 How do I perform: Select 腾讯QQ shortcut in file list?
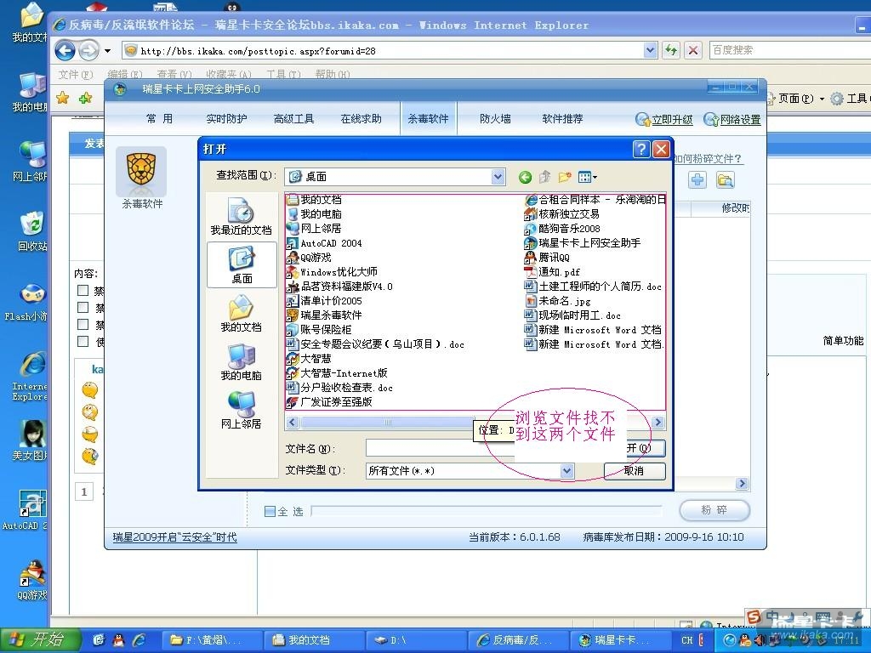547,258
